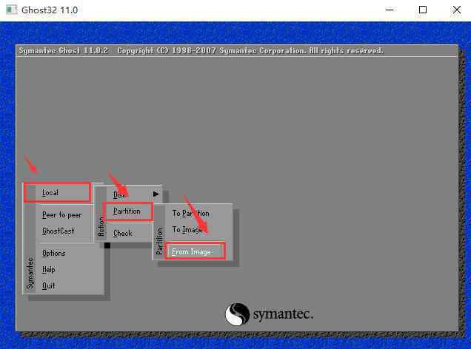
Task: Choose Quit to exit Ghost
Action: click(48, 285)
